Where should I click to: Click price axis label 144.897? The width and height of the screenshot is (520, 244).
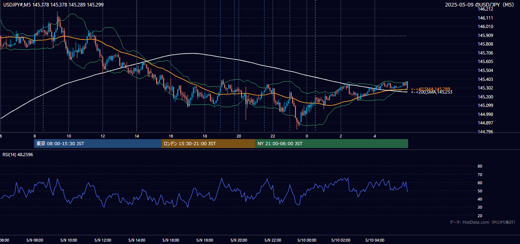click(x=485, y=123)
